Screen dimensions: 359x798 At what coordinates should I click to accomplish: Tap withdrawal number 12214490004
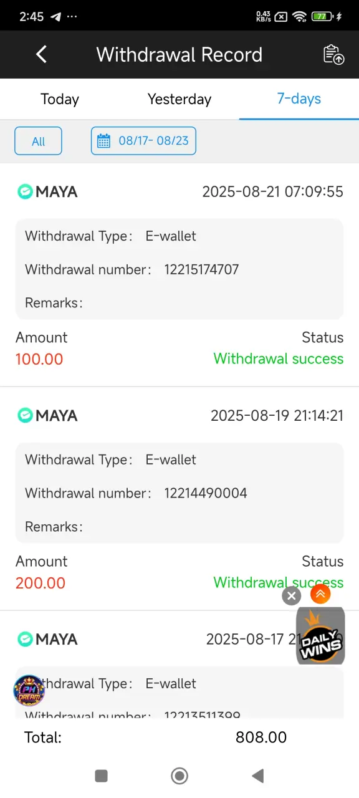206,493
